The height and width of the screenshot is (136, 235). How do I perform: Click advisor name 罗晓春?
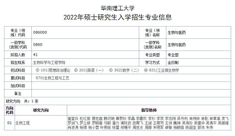tap(97, 123)
